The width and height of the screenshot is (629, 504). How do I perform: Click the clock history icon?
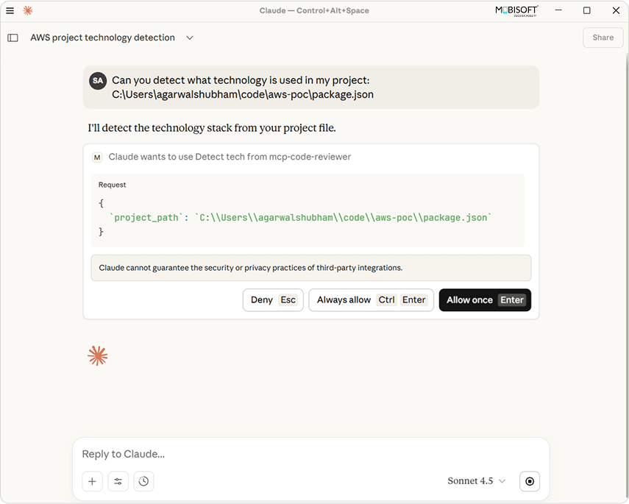click(143, 481)
